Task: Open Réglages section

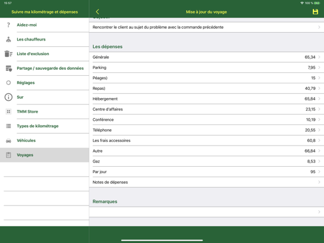Action: pos(45,83)
